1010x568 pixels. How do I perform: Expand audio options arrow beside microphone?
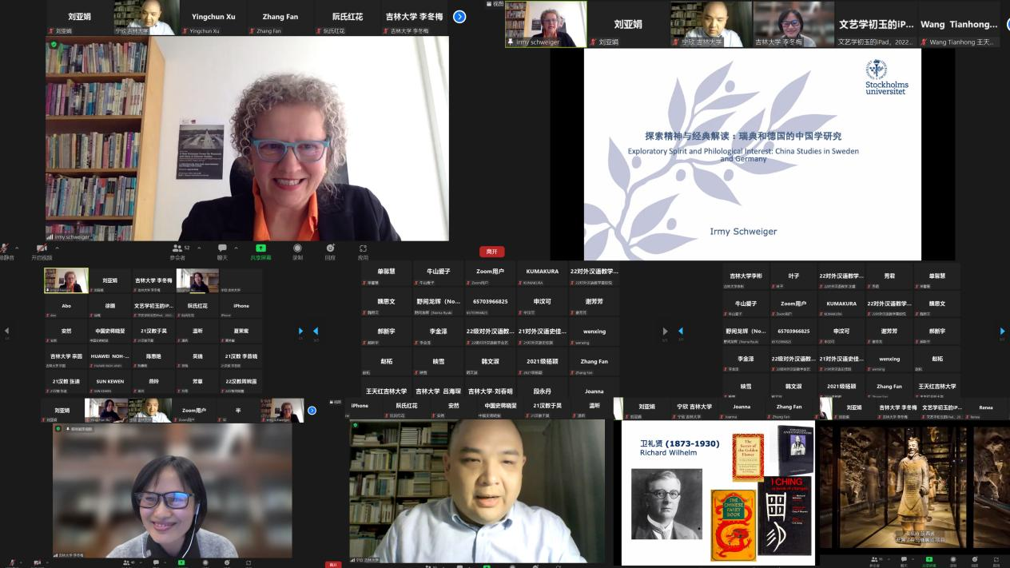[16, 247]
